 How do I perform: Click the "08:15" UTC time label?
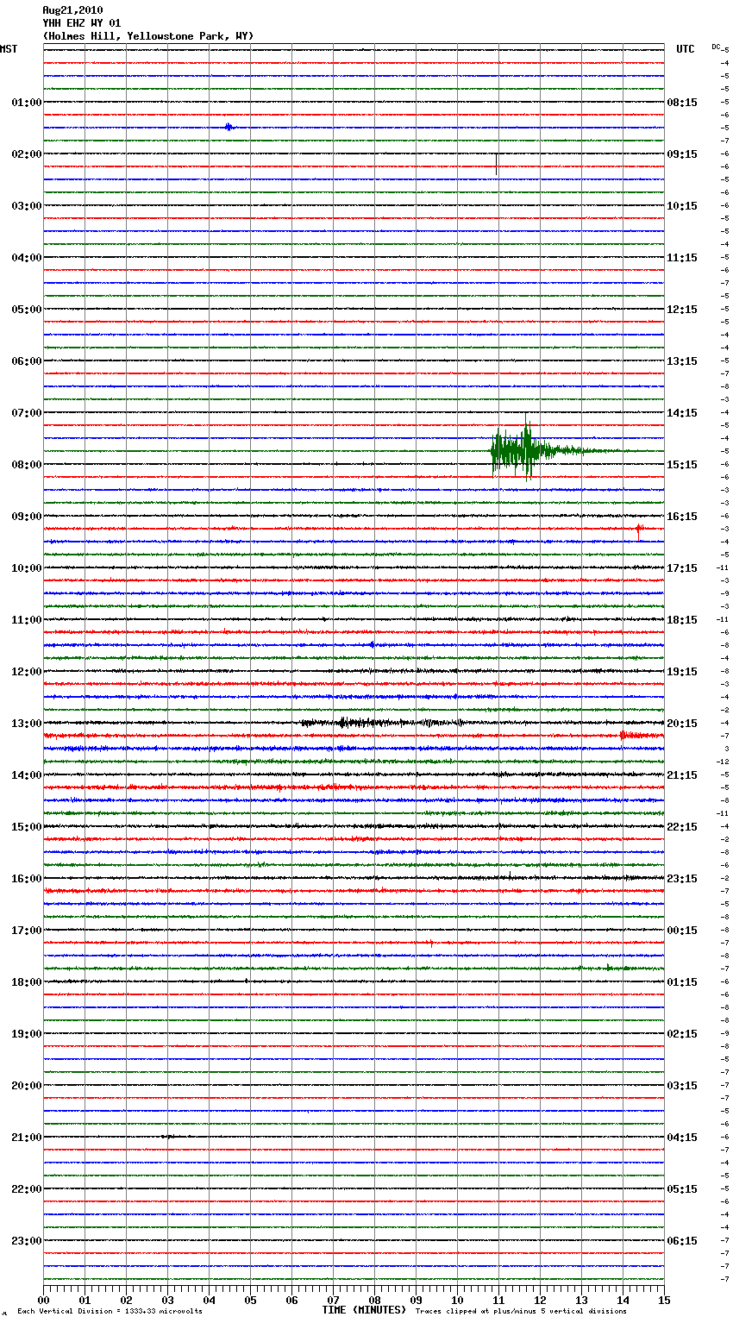tap(682, 103)
